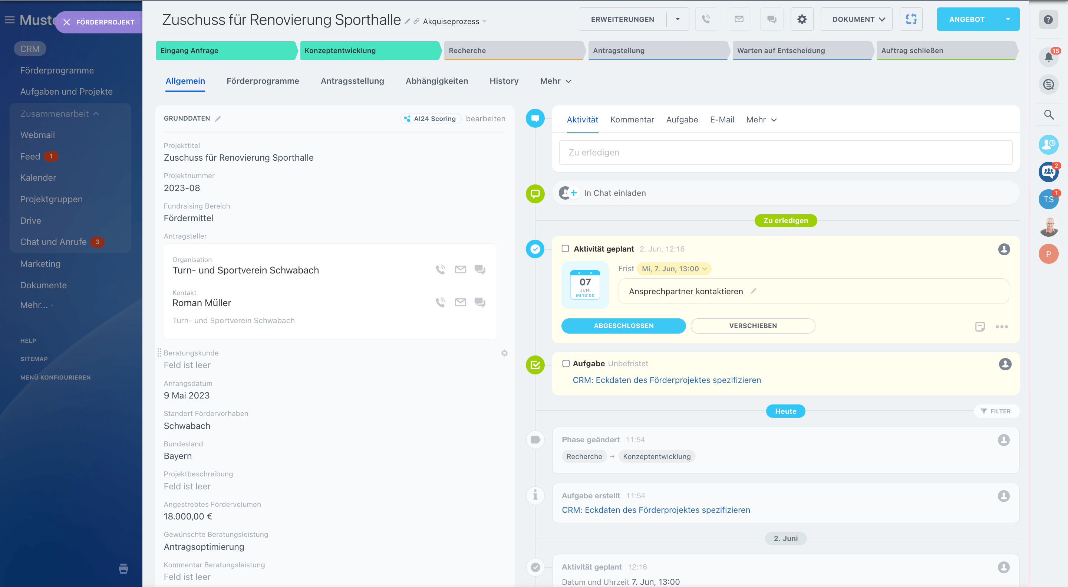Click the Zu erledigen input field
Viewport: 1068px width, 587px height.
(x=785, y=152)
